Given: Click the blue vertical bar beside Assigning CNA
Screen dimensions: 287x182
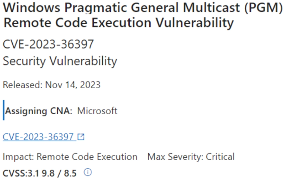Looking at the screenshot, I should [4, 110].
